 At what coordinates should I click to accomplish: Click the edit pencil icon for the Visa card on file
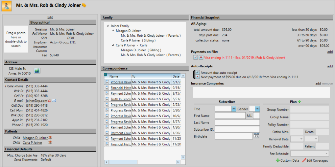click(x=195, y=58)
